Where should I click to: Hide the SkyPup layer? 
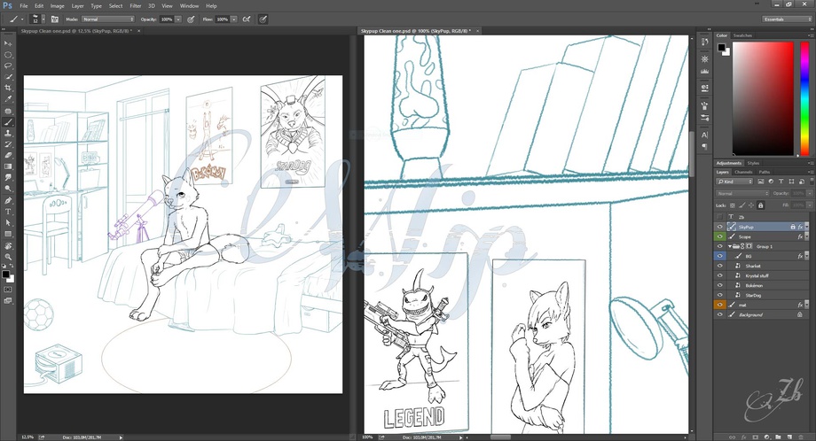[719, 227]
